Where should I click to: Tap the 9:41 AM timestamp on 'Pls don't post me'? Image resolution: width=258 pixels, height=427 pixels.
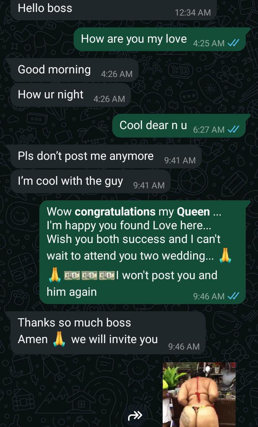tap(180, 160)
